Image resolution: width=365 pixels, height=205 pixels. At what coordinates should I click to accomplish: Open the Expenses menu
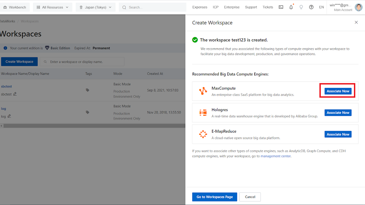[x=200, y=7]
